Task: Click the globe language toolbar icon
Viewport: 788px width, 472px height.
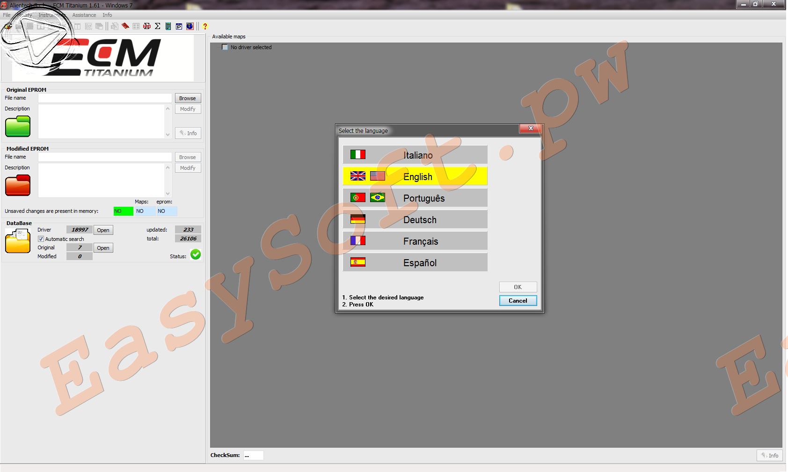Action: point(190,26)
